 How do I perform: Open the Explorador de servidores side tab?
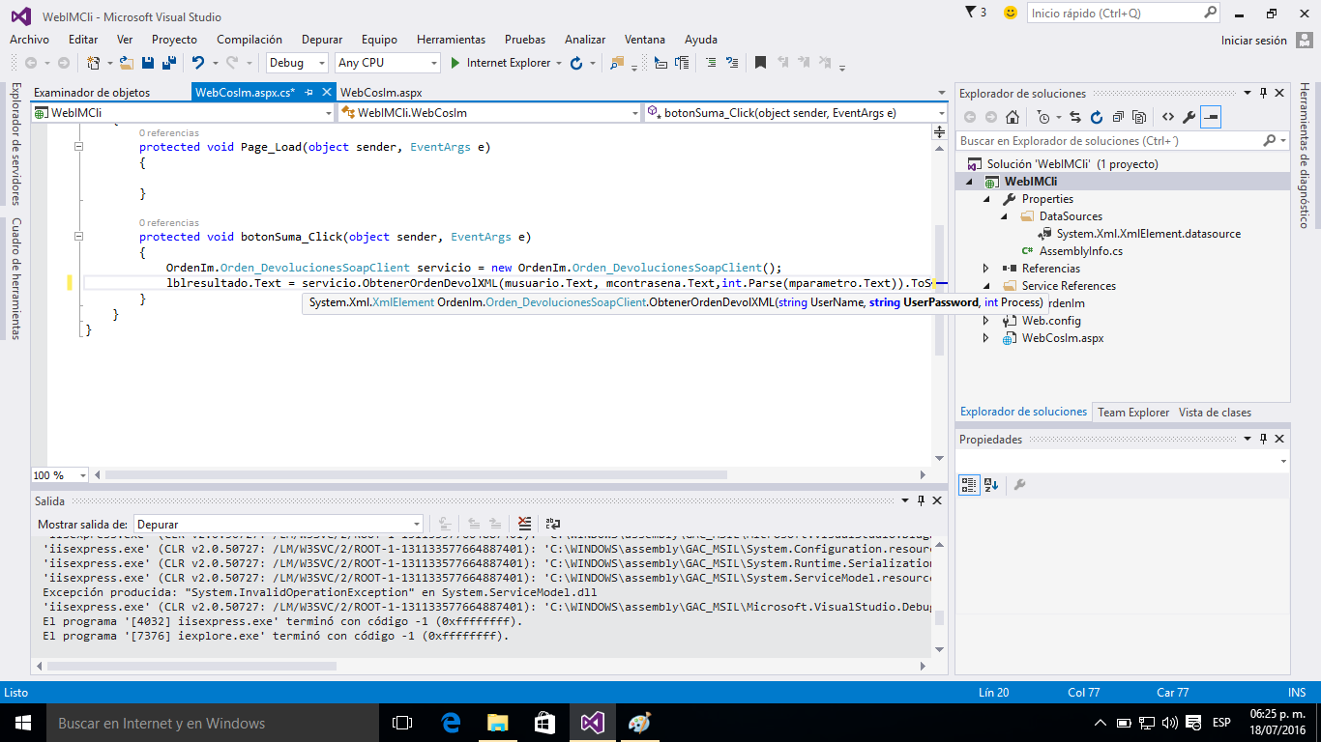click(15, 143)
